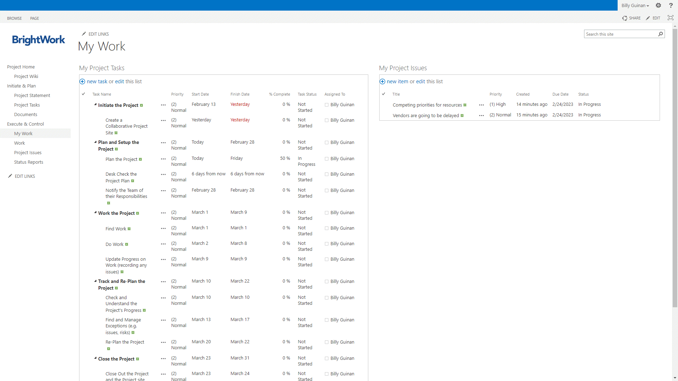
Task: Open the Browse ribbon tab
Action: pos(14,18)
